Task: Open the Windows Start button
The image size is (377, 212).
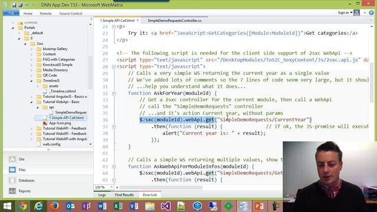Action: [7, 206]
